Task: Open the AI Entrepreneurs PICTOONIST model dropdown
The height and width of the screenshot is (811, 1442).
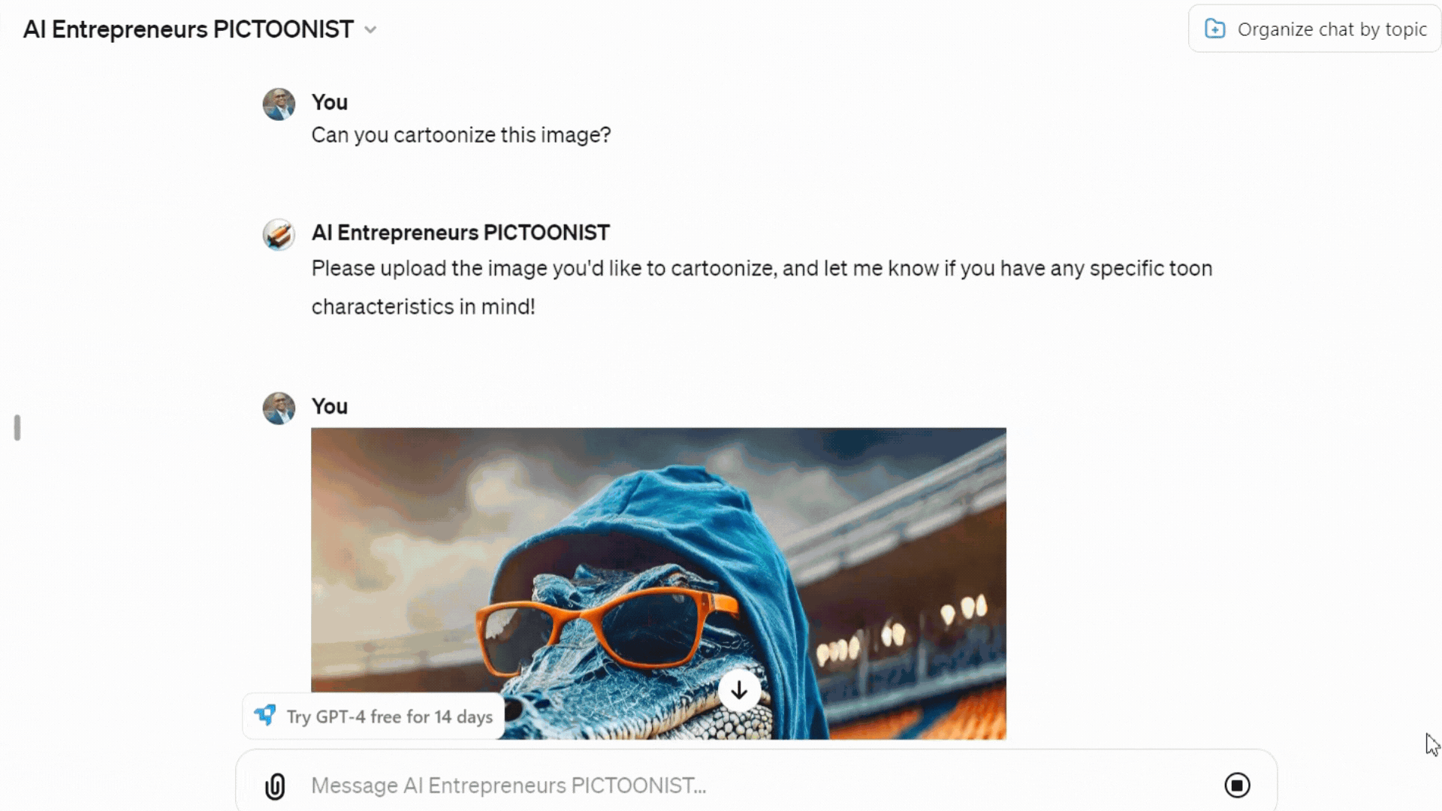Action: 200,29
